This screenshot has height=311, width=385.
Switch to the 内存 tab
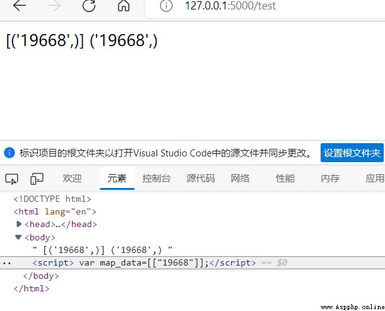(330, 179)
